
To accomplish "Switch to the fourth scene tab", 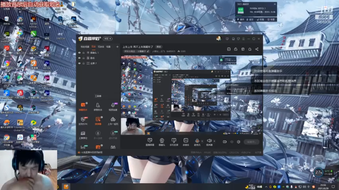I will click(108, 47).
